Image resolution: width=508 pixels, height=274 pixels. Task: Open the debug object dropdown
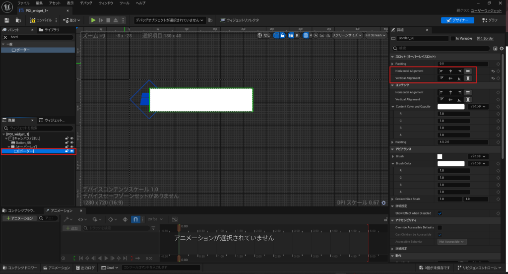pos(169,20)
